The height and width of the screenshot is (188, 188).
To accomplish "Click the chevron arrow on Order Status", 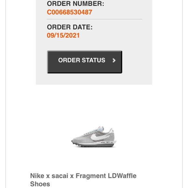I will (x=114, y=60).
